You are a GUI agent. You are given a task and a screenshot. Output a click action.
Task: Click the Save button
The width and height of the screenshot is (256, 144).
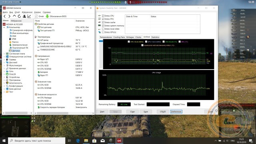pyautogui.click(x=146, y=112)
